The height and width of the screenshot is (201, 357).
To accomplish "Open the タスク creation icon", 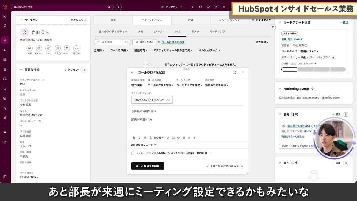I will [x=57, y=48].
